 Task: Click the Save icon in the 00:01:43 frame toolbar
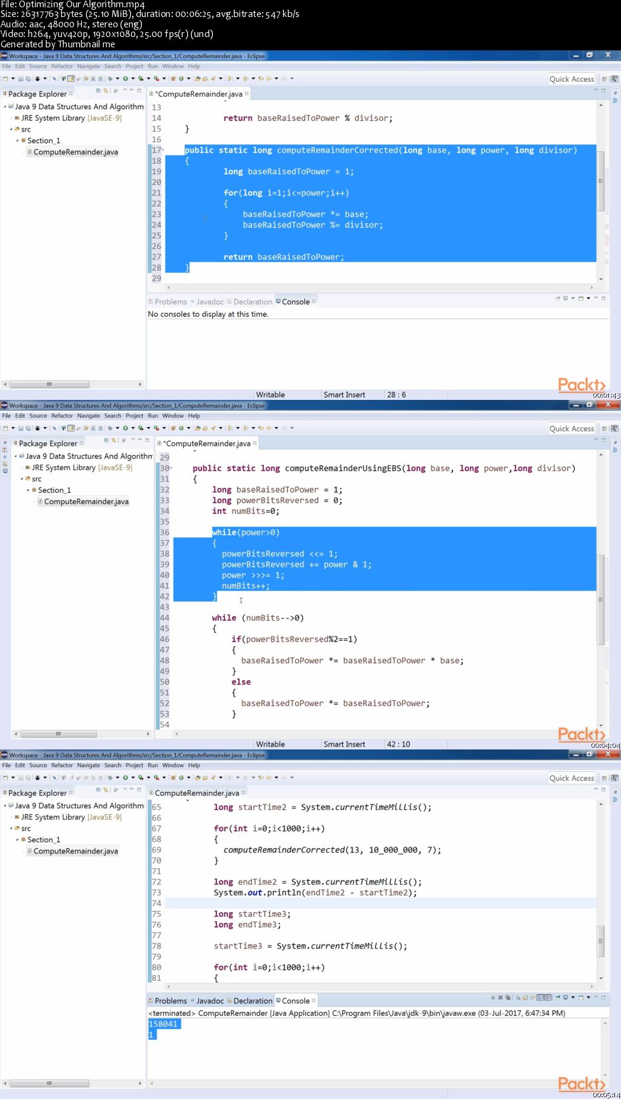click(21, 79)
